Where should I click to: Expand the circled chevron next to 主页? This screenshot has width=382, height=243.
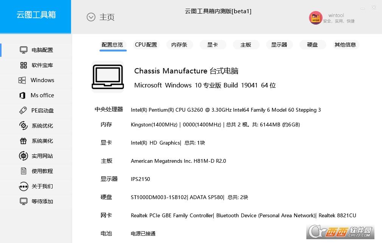tap(91, 17)
